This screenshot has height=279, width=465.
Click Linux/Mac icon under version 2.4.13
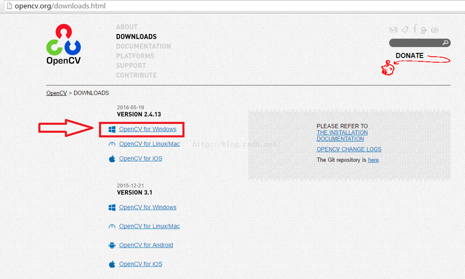pos(112,145)
